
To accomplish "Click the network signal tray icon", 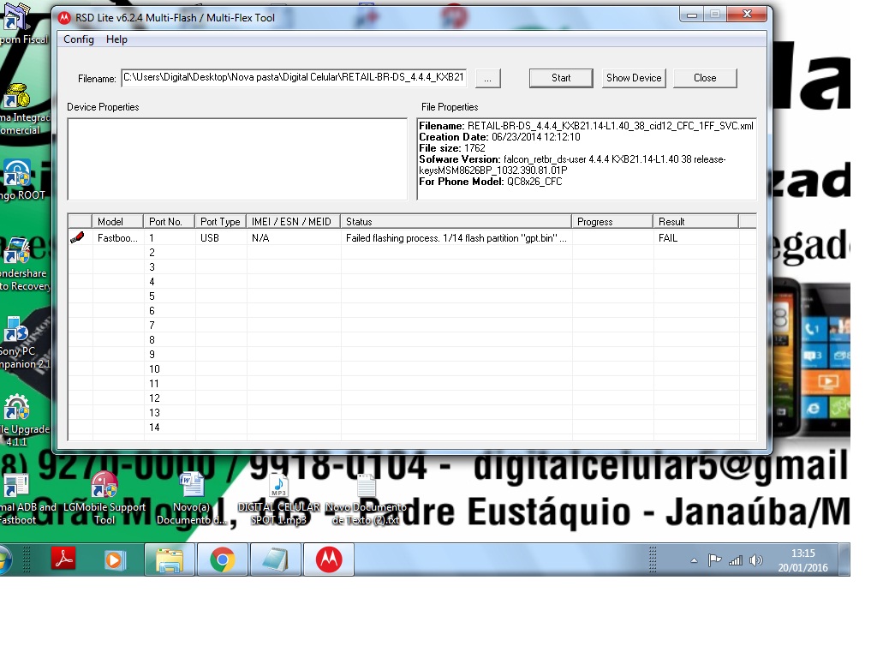I will [736, 560].
